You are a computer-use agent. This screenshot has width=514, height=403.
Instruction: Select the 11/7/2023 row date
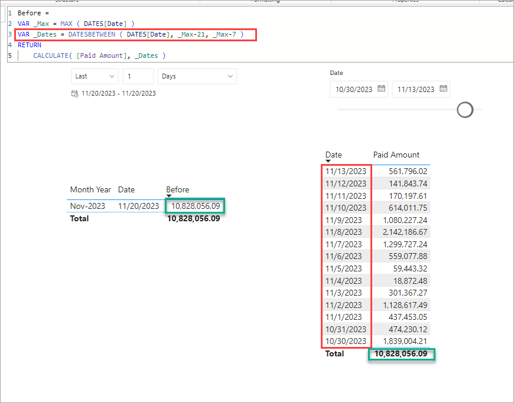tap(343, 244)
